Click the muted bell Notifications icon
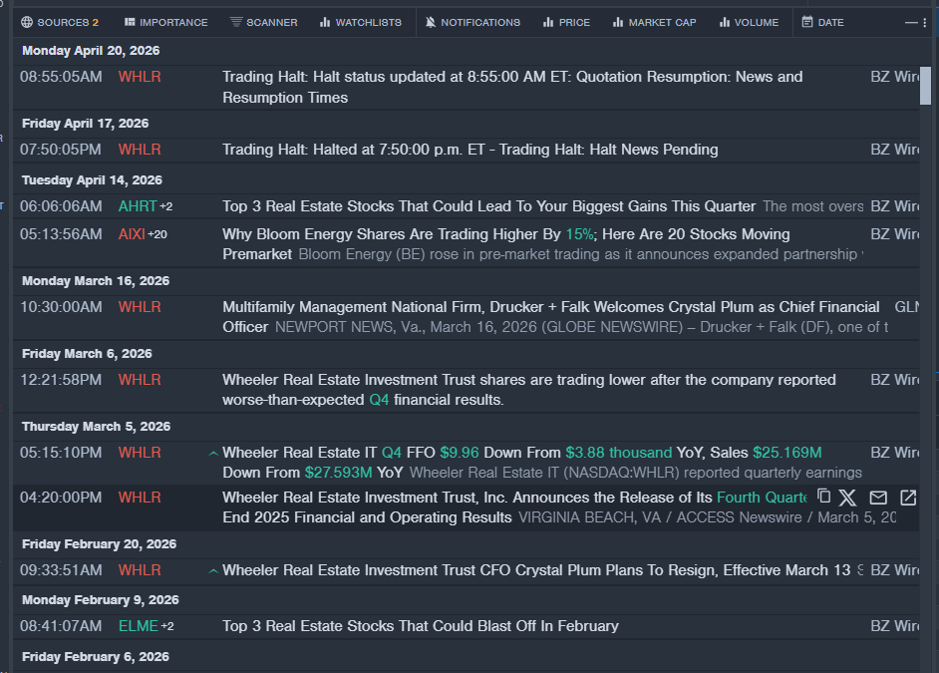Screen dimensions: 939x673 pyautogui.click(x=430, y=22)
